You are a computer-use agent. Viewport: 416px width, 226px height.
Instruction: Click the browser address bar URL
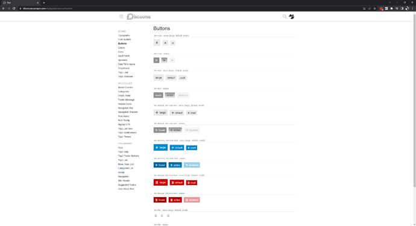48,8
